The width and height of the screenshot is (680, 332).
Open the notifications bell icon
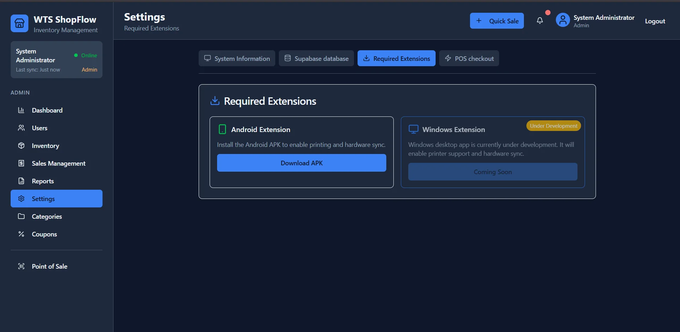(540, 21)
